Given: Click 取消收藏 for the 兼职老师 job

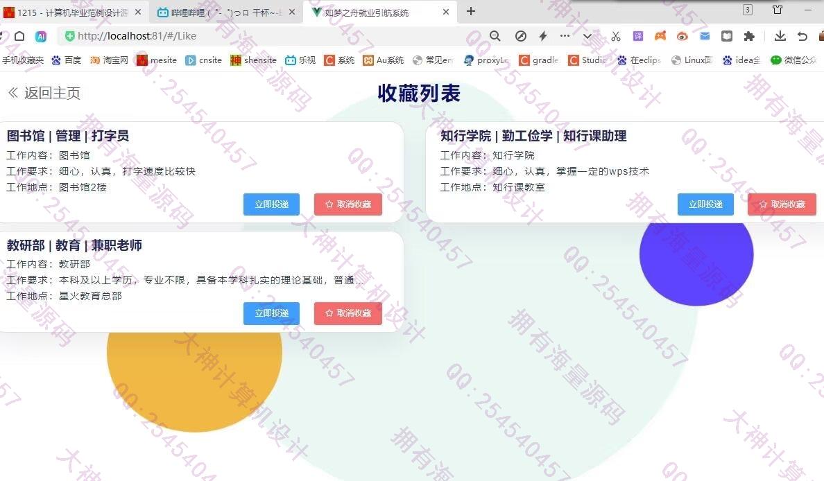Looking at the screenshot, I should (348, 313).
